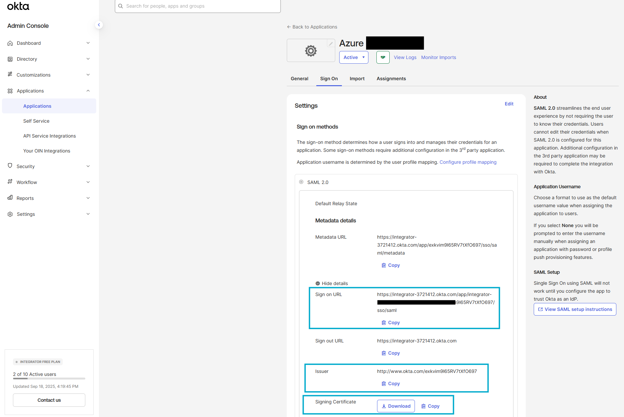624x417 pixels.
Task: Collapse the sidebar with the chevron button
Action: (x=99, y=25)
